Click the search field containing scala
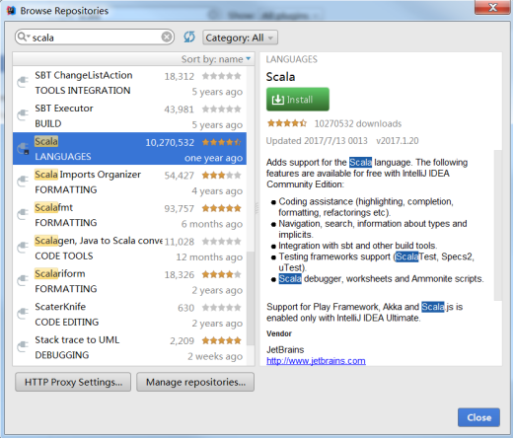The height and width of the screenshot is (439, 514). click(95, 37)
